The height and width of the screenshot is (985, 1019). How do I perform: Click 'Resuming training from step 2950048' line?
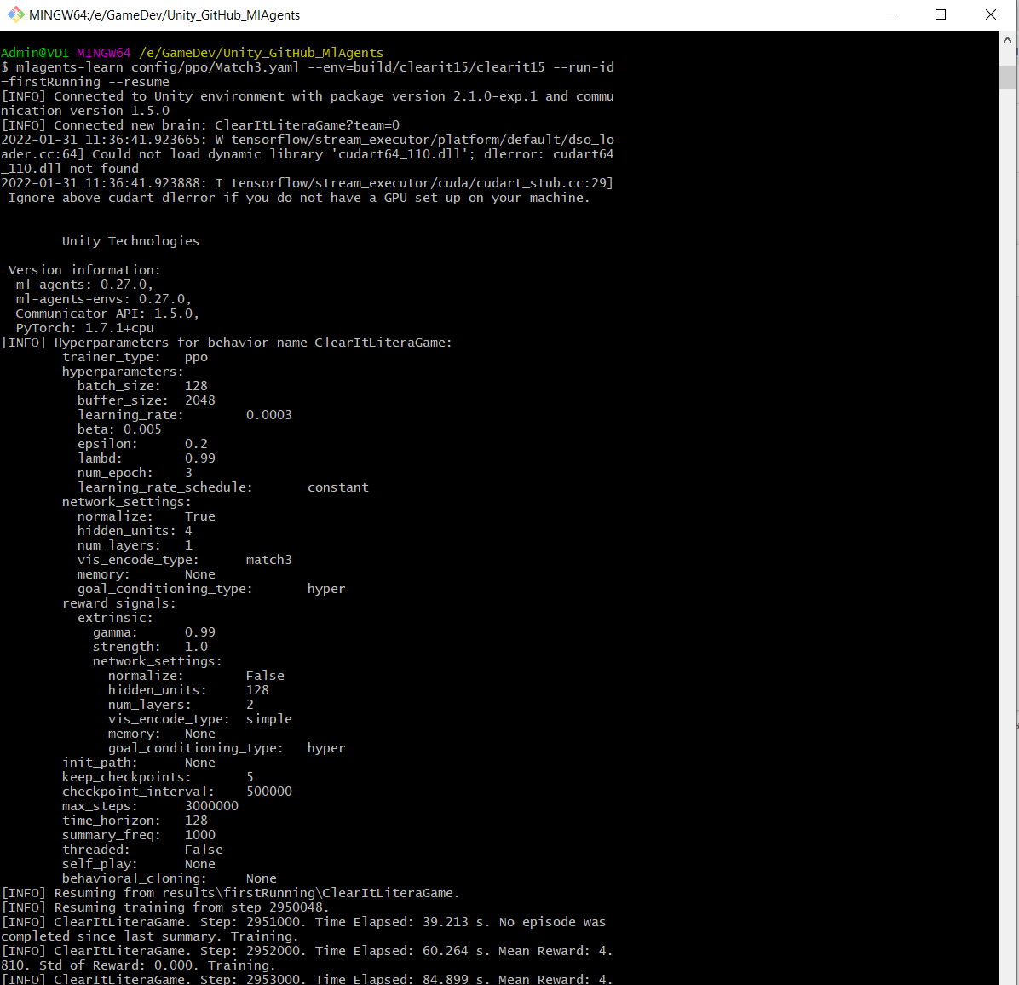tap(165, 907)
